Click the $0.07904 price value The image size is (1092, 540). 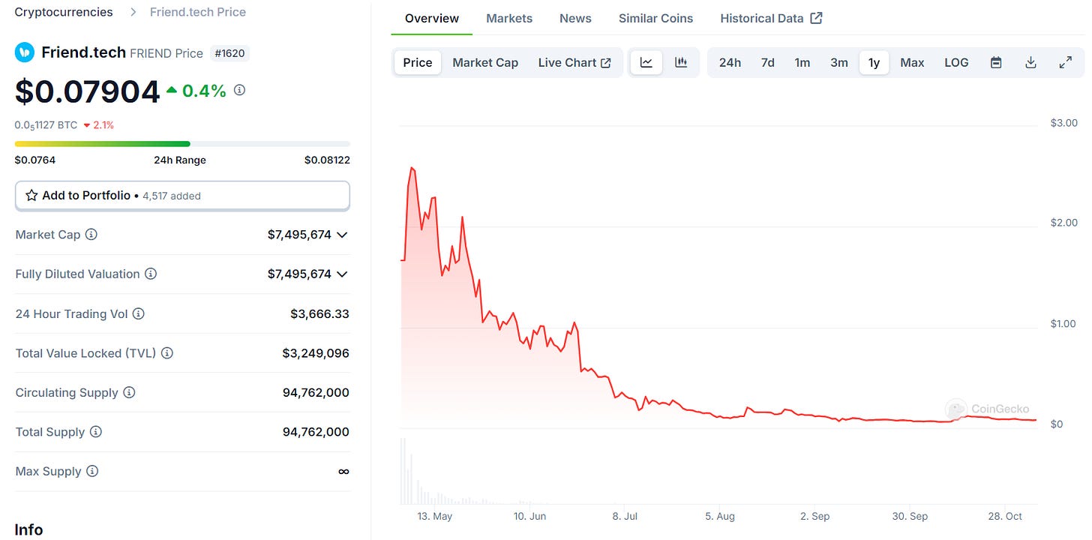pos(88,91)
